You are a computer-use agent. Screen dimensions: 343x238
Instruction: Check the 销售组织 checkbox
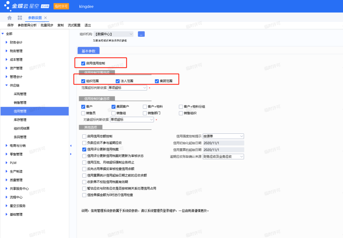[181, 113]
